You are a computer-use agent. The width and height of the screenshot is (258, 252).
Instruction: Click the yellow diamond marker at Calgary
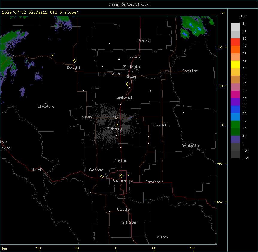click(x=121, y=176)
